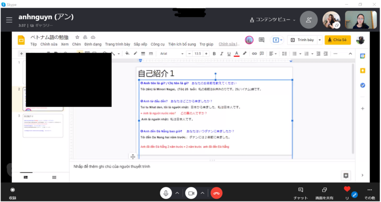The image size is (381, 202).
Task: Open the Skype hamburger menu
Action: 9,20
